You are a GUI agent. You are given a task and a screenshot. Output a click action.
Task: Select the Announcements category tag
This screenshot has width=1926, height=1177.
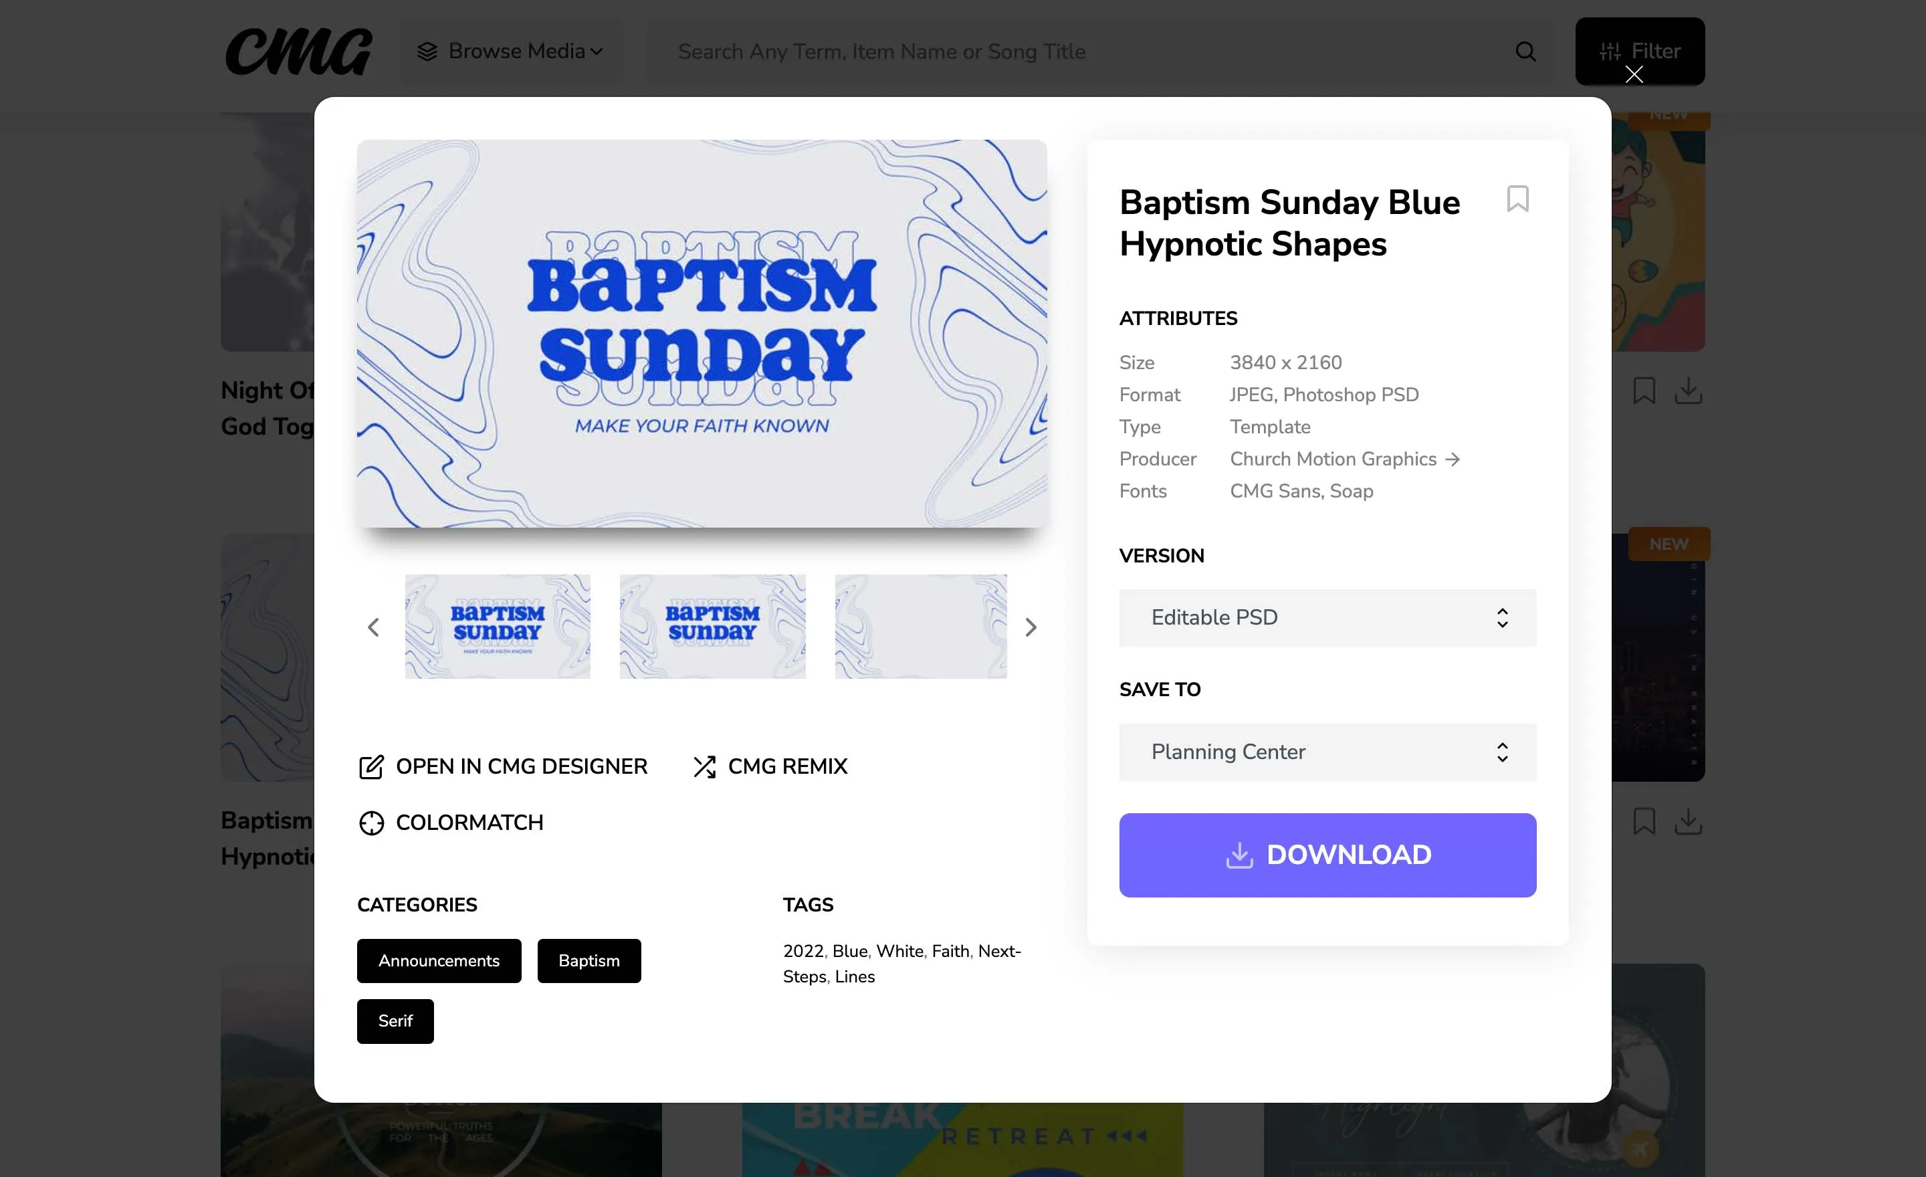pyautogui.click(x=439, y=960)
